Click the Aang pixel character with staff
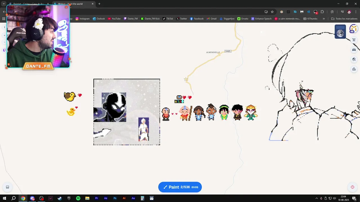 tap(186, 113)
